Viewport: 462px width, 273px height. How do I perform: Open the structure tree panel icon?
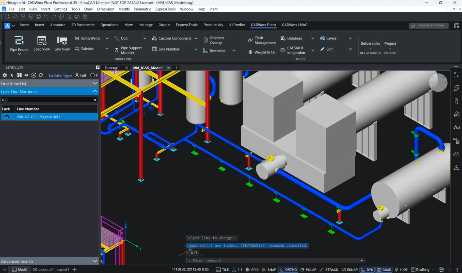pyautogui.click(x=456, y=141)
